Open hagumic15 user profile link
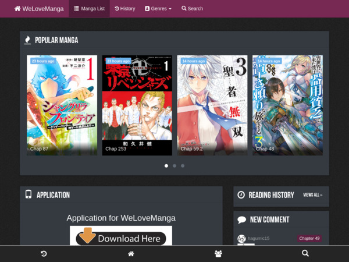Image resolution: width=349 pixels, height=262 pixels. click(x=259, y=238)
